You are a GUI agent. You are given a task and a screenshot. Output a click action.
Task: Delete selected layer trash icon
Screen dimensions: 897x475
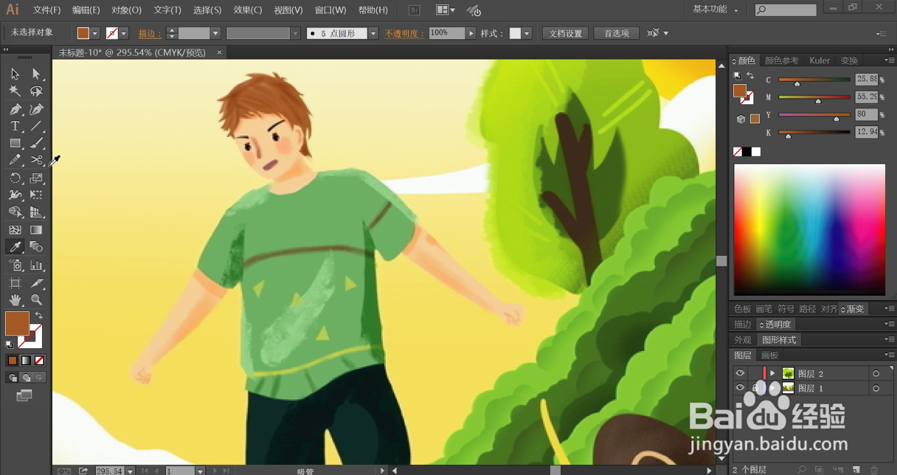pyautogui.click(x=874, y=469)
